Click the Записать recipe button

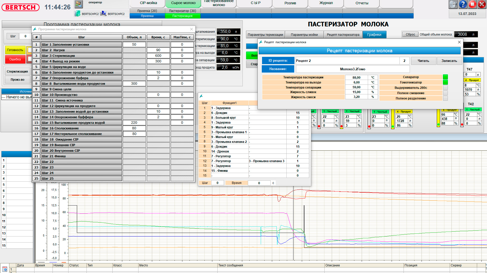click(449, 61)
